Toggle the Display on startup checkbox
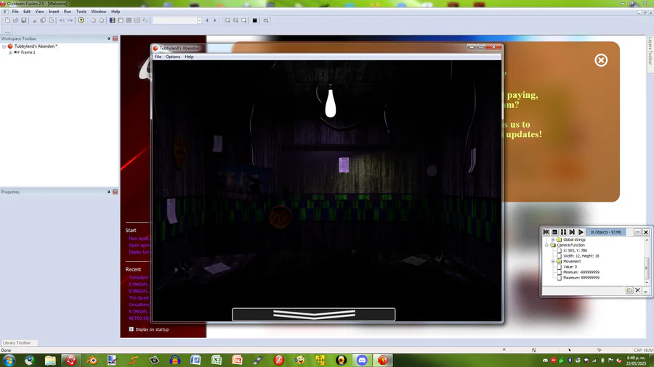This screenshot has width=654, height=367. [x=132, y=329]
